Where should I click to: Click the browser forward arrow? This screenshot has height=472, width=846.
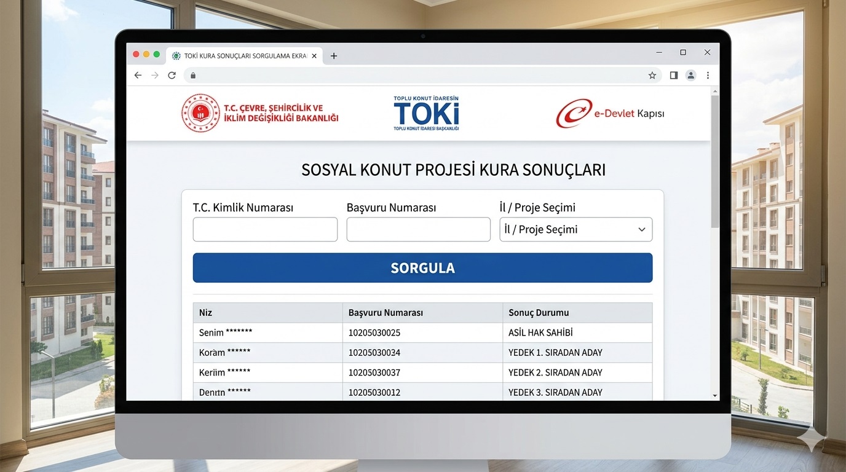point(155,75)
